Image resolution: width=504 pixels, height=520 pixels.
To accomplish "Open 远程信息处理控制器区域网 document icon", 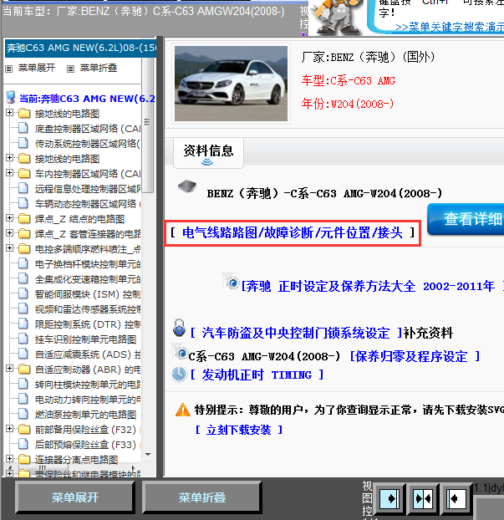I will click(23, 188).
